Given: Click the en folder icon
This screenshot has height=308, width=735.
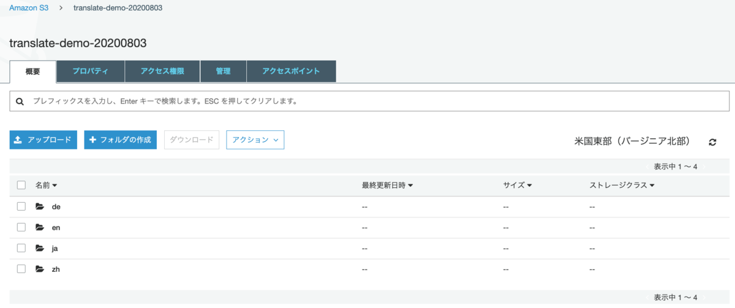Looking at the screenshot, I should 40,227.
